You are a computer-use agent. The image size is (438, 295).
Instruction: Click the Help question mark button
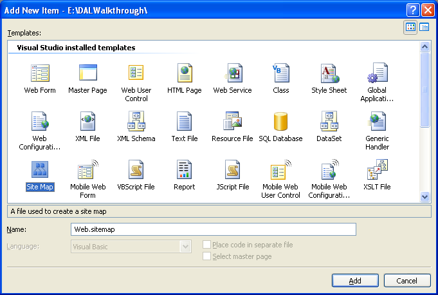[x=413, y=10]
